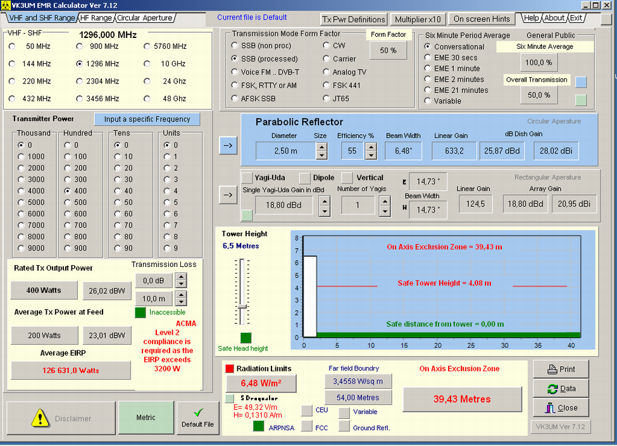Click the Close button with door icon
This screenshot has height=446, width=617.
point(561,408)
